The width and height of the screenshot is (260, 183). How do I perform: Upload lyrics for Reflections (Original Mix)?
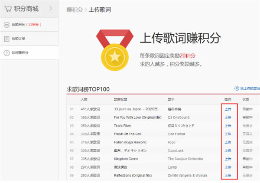point(228,176)
